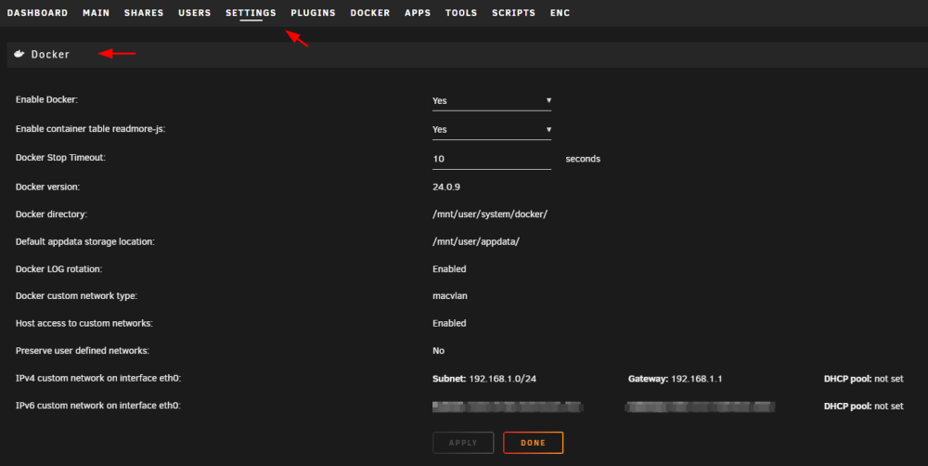The width and height of the screenshot is (928, 466).
Task: Click the Docker whale icon in section header
Action: click(x=19, y=54)
